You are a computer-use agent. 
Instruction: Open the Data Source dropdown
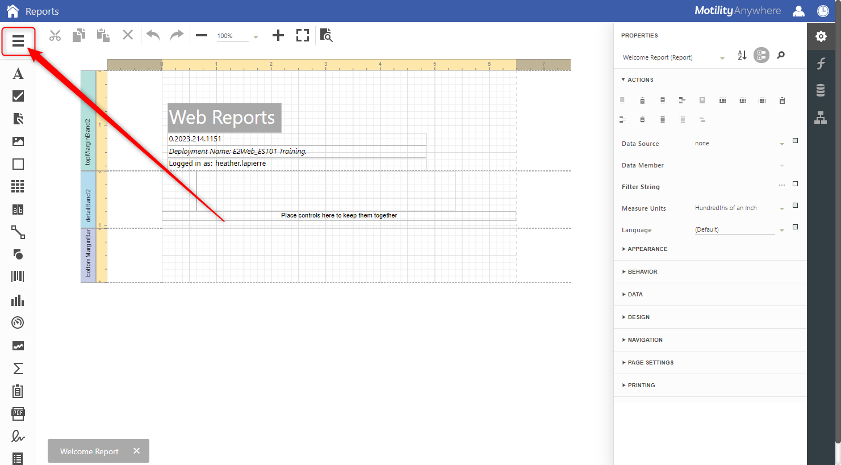pos(782,144)
